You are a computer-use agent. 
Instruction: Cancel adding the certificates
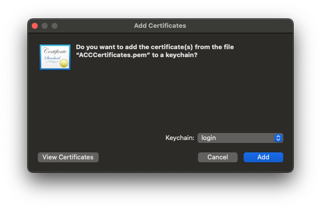coord(217,157)
